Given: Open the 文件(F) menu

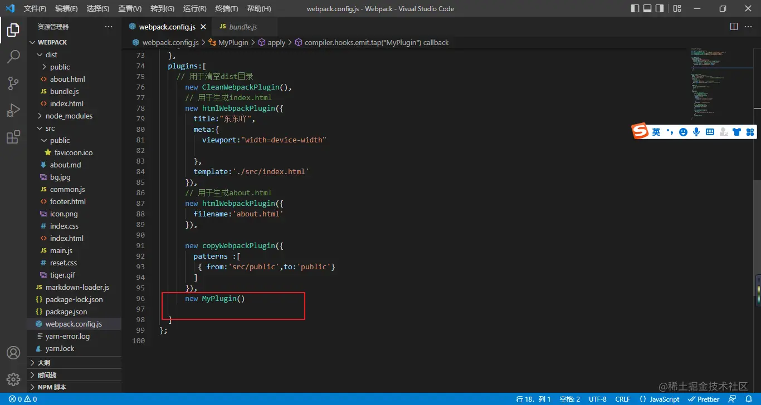Looking at the screenshot, I should [x=35, y=8].
